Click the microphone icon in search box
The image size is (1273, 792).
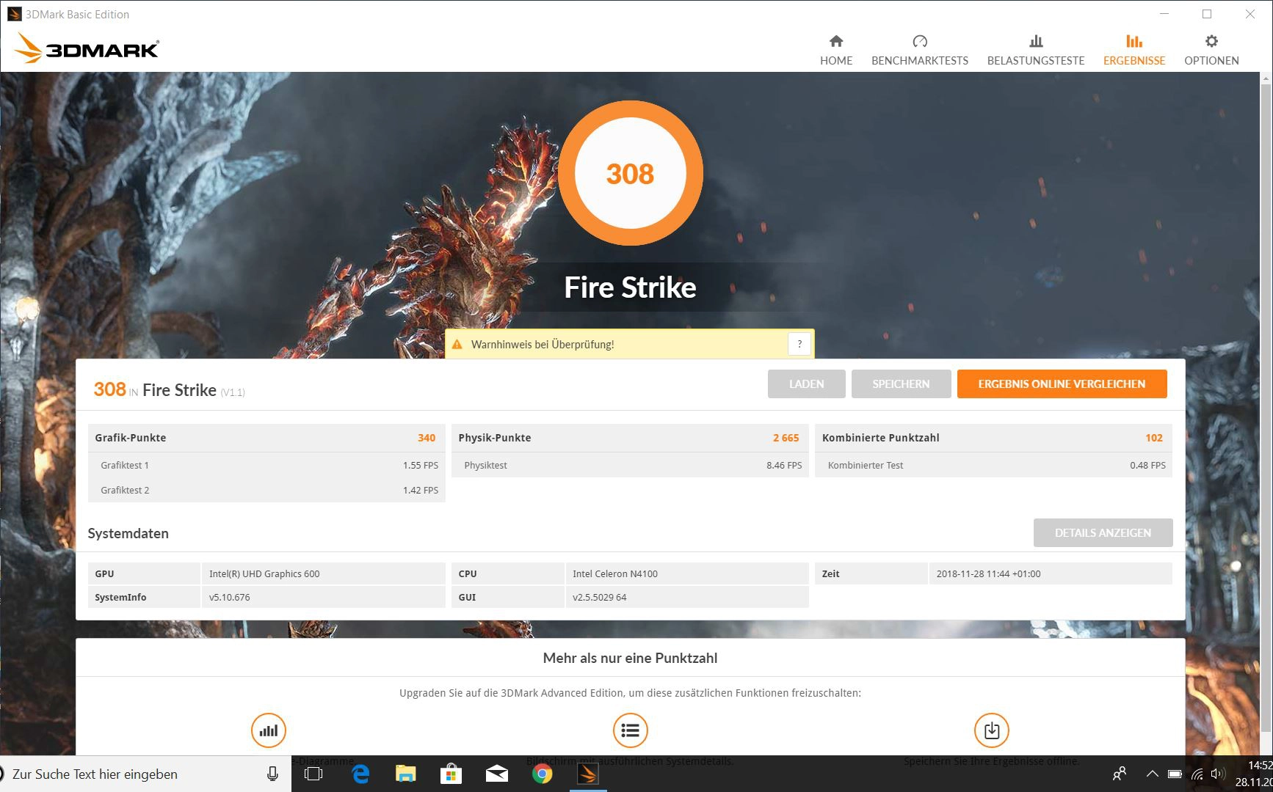[x=272, y=774]
